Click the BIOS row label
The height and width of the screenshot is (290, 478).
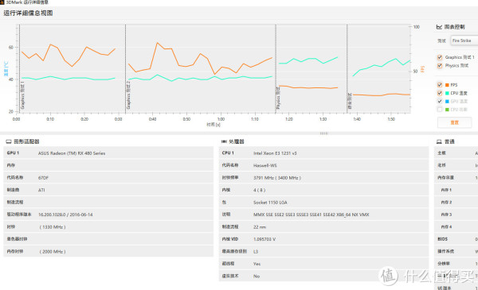coord(443,239)
